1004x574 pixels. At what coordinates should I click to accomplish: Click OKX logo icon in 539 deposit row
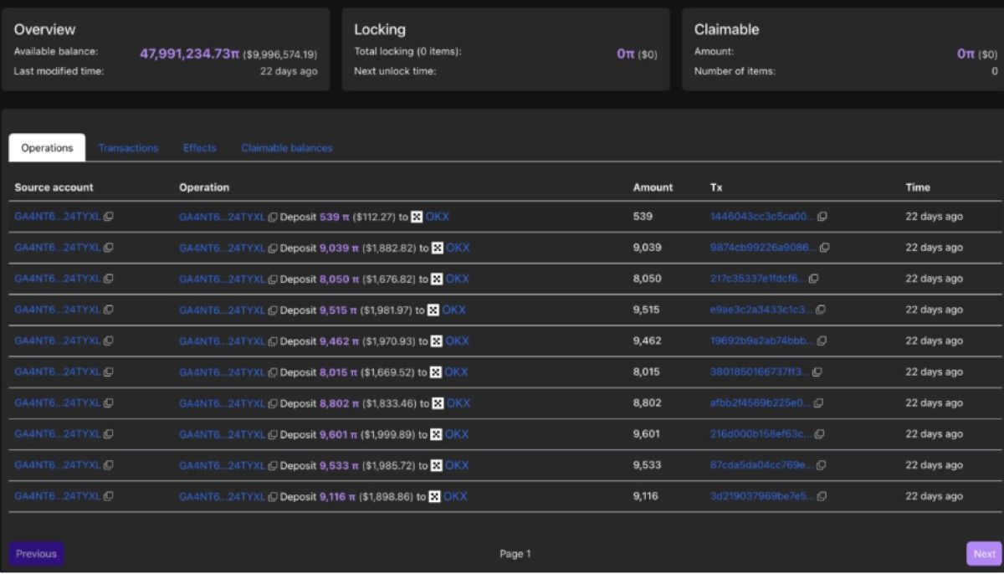[x=417, y=217]
